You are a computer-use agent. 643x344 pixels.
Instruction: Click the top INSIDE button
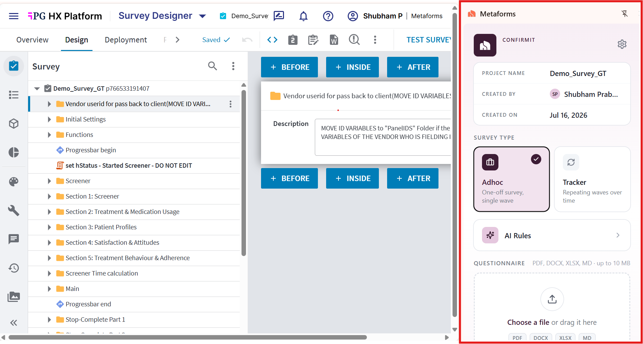[x=353, y=67]
